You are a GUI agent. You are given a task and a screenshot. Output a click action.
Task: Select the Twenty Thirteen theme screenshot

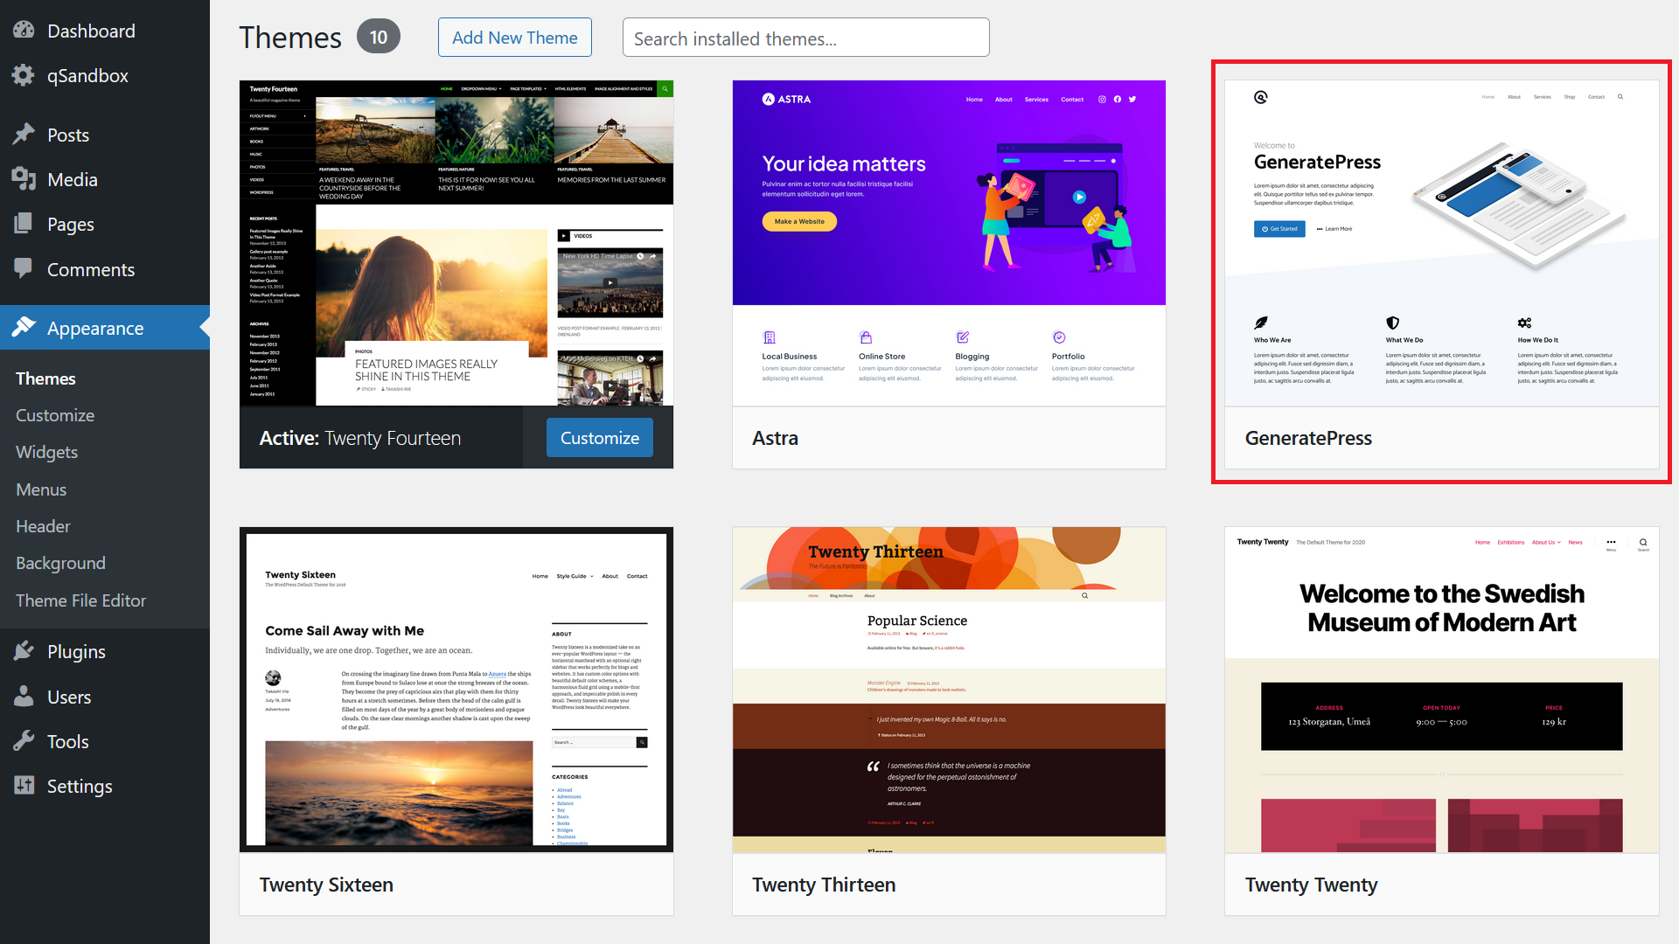(949, 690)
